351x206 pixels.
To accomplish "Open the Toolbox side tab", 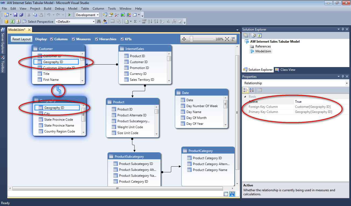I will [3, 65].
